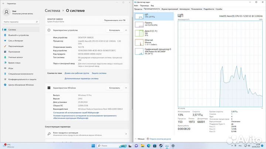Open Файл menu in Task Manager
Image resolution: width=266 pixels, height=149 pixels.
tap(136, 6)
